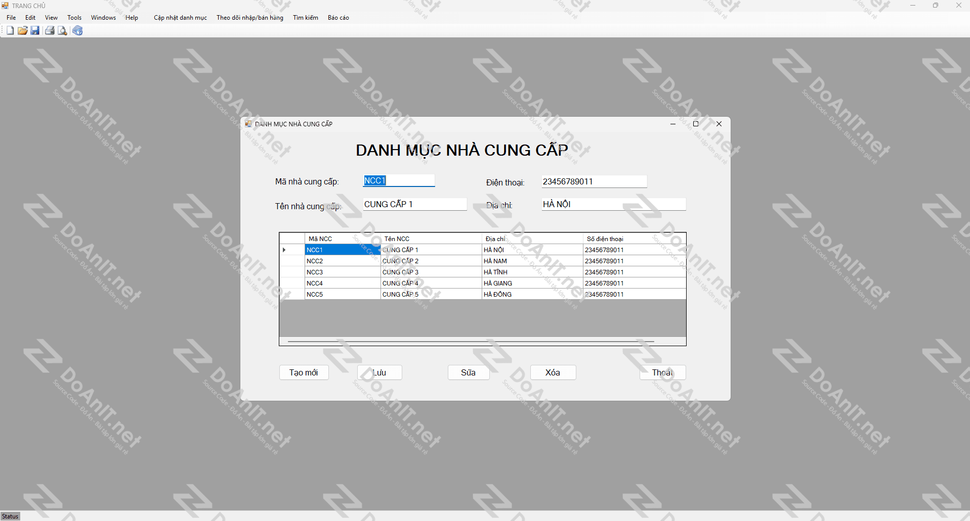The image size is (970, 521).
Task: Open the Windows menu
Action: tap(103, 18)
